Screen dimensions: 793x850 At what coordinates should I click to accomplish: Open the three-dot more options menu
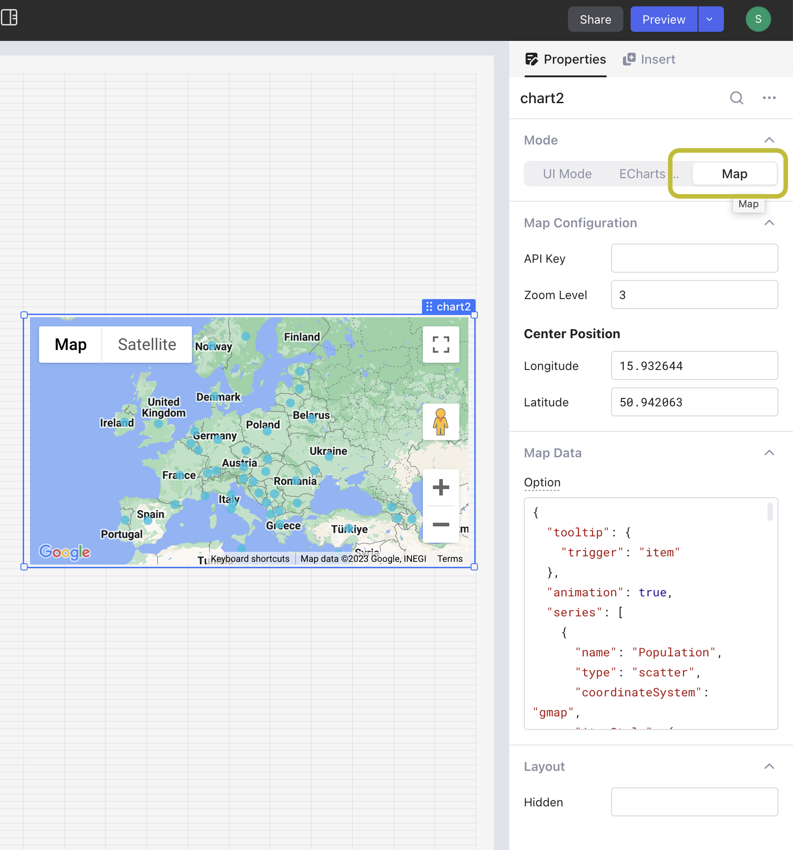769,98
